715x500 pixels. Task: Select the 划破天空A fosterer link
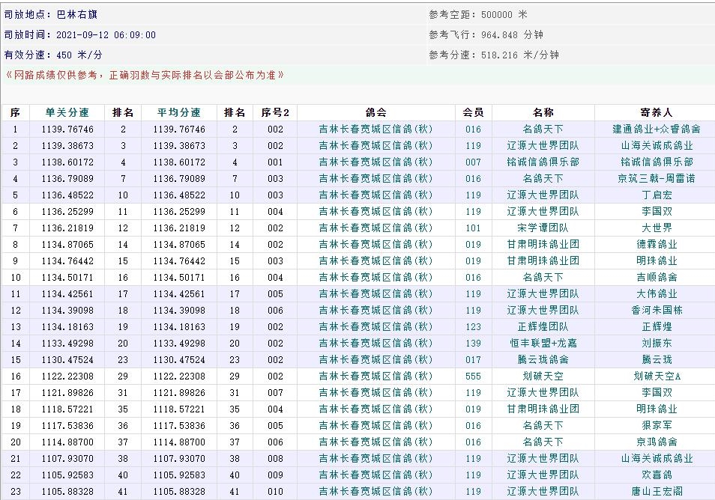pos(657,376)
